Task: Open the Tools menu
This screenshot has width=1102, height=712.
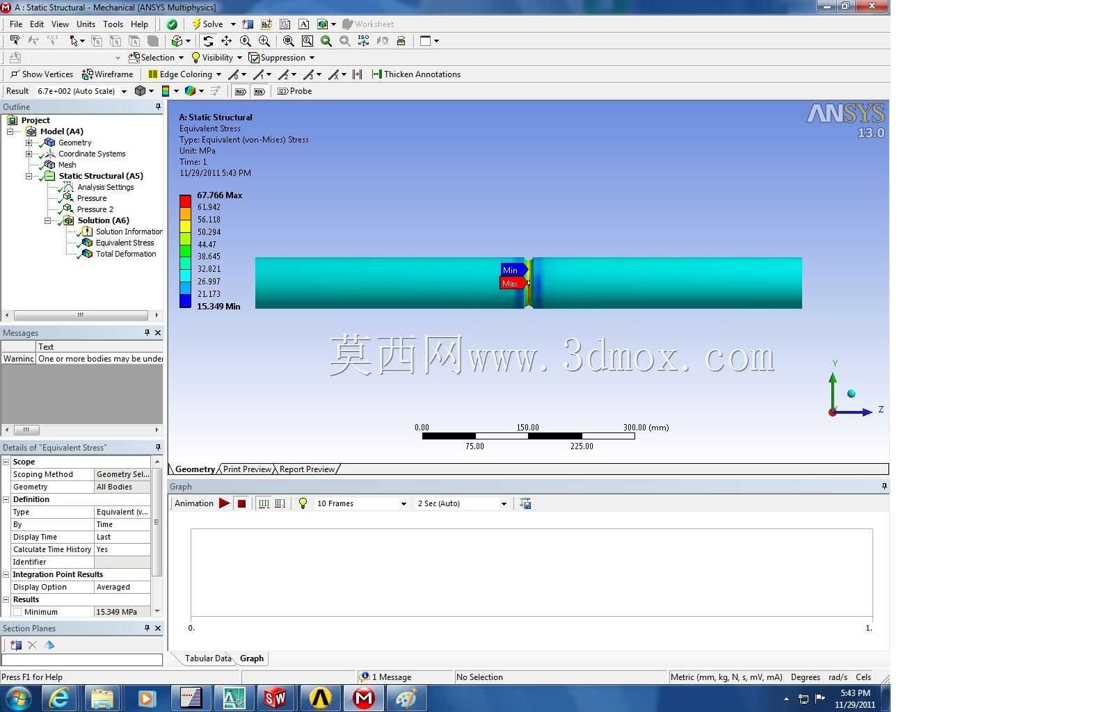Action: pos(113,24)
